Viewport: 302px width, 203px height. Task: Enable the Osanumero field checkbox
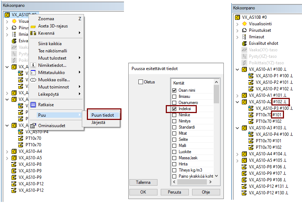pyautogui.click(x=174, y=103)
